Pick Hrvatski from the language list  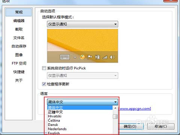80,116
